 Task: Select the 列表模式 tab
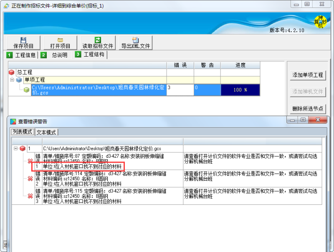tap(22, 132)
